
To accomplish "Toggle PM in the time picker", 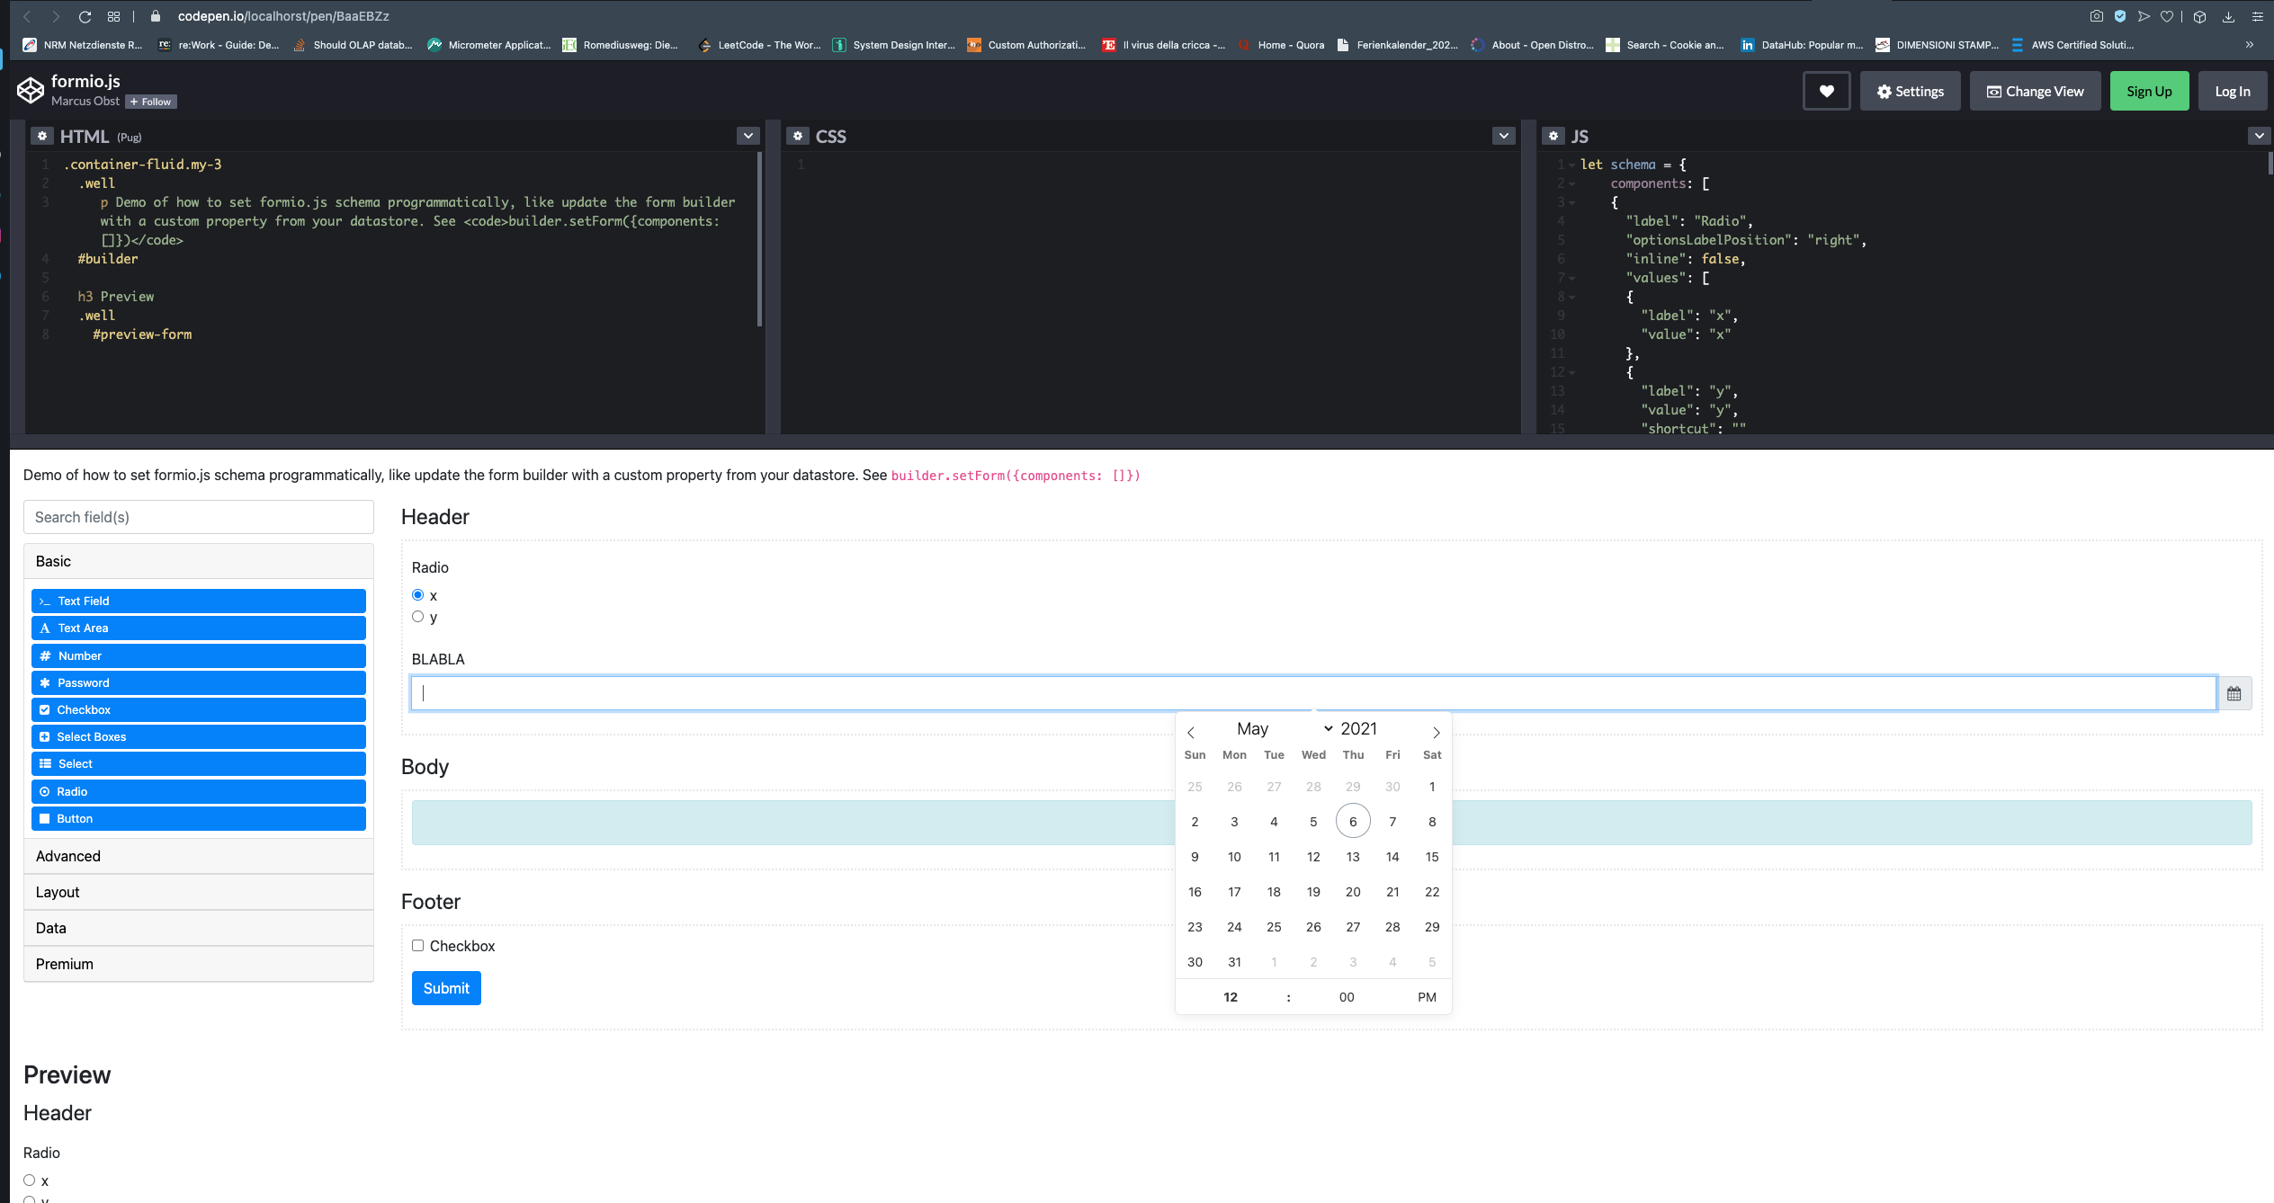I will (1427, 997).
